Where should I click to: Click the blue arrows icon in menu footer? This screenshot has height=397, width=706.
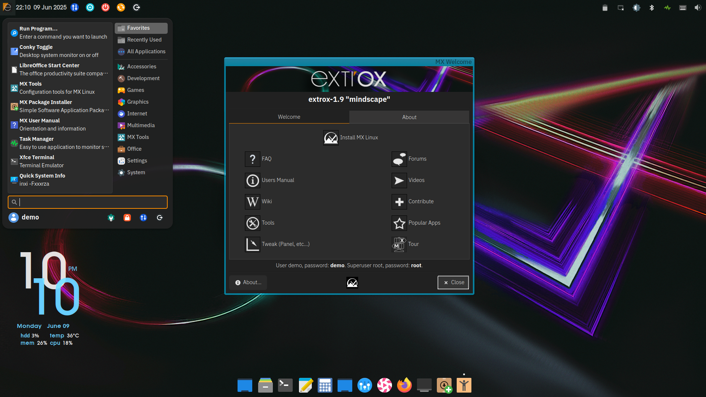pos(143,218)
